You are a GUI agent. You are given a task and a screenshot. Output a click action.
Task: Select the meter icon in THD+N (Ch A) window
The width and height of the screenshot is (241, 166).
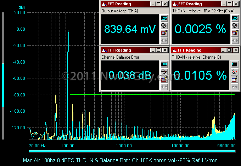tap(234, 25)
